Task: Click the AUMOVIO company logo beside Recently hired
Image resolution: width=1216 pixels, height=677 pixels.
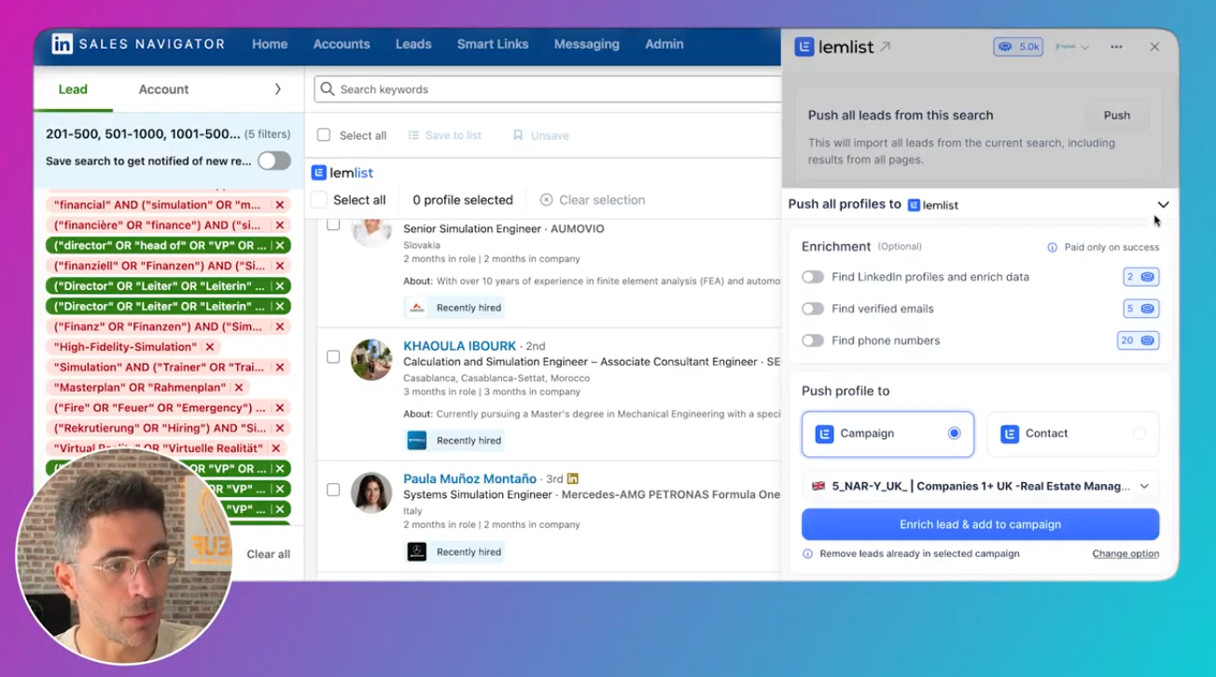Action: pos(417,308)
